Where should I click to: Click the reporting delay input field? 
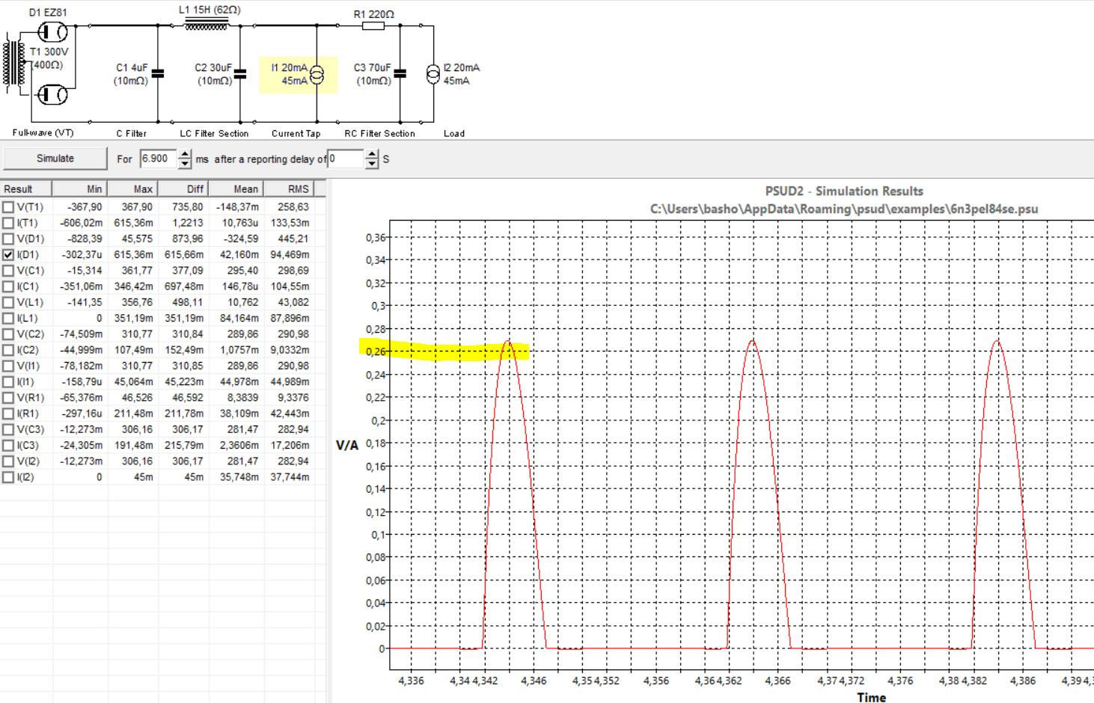tap(346, 159)
